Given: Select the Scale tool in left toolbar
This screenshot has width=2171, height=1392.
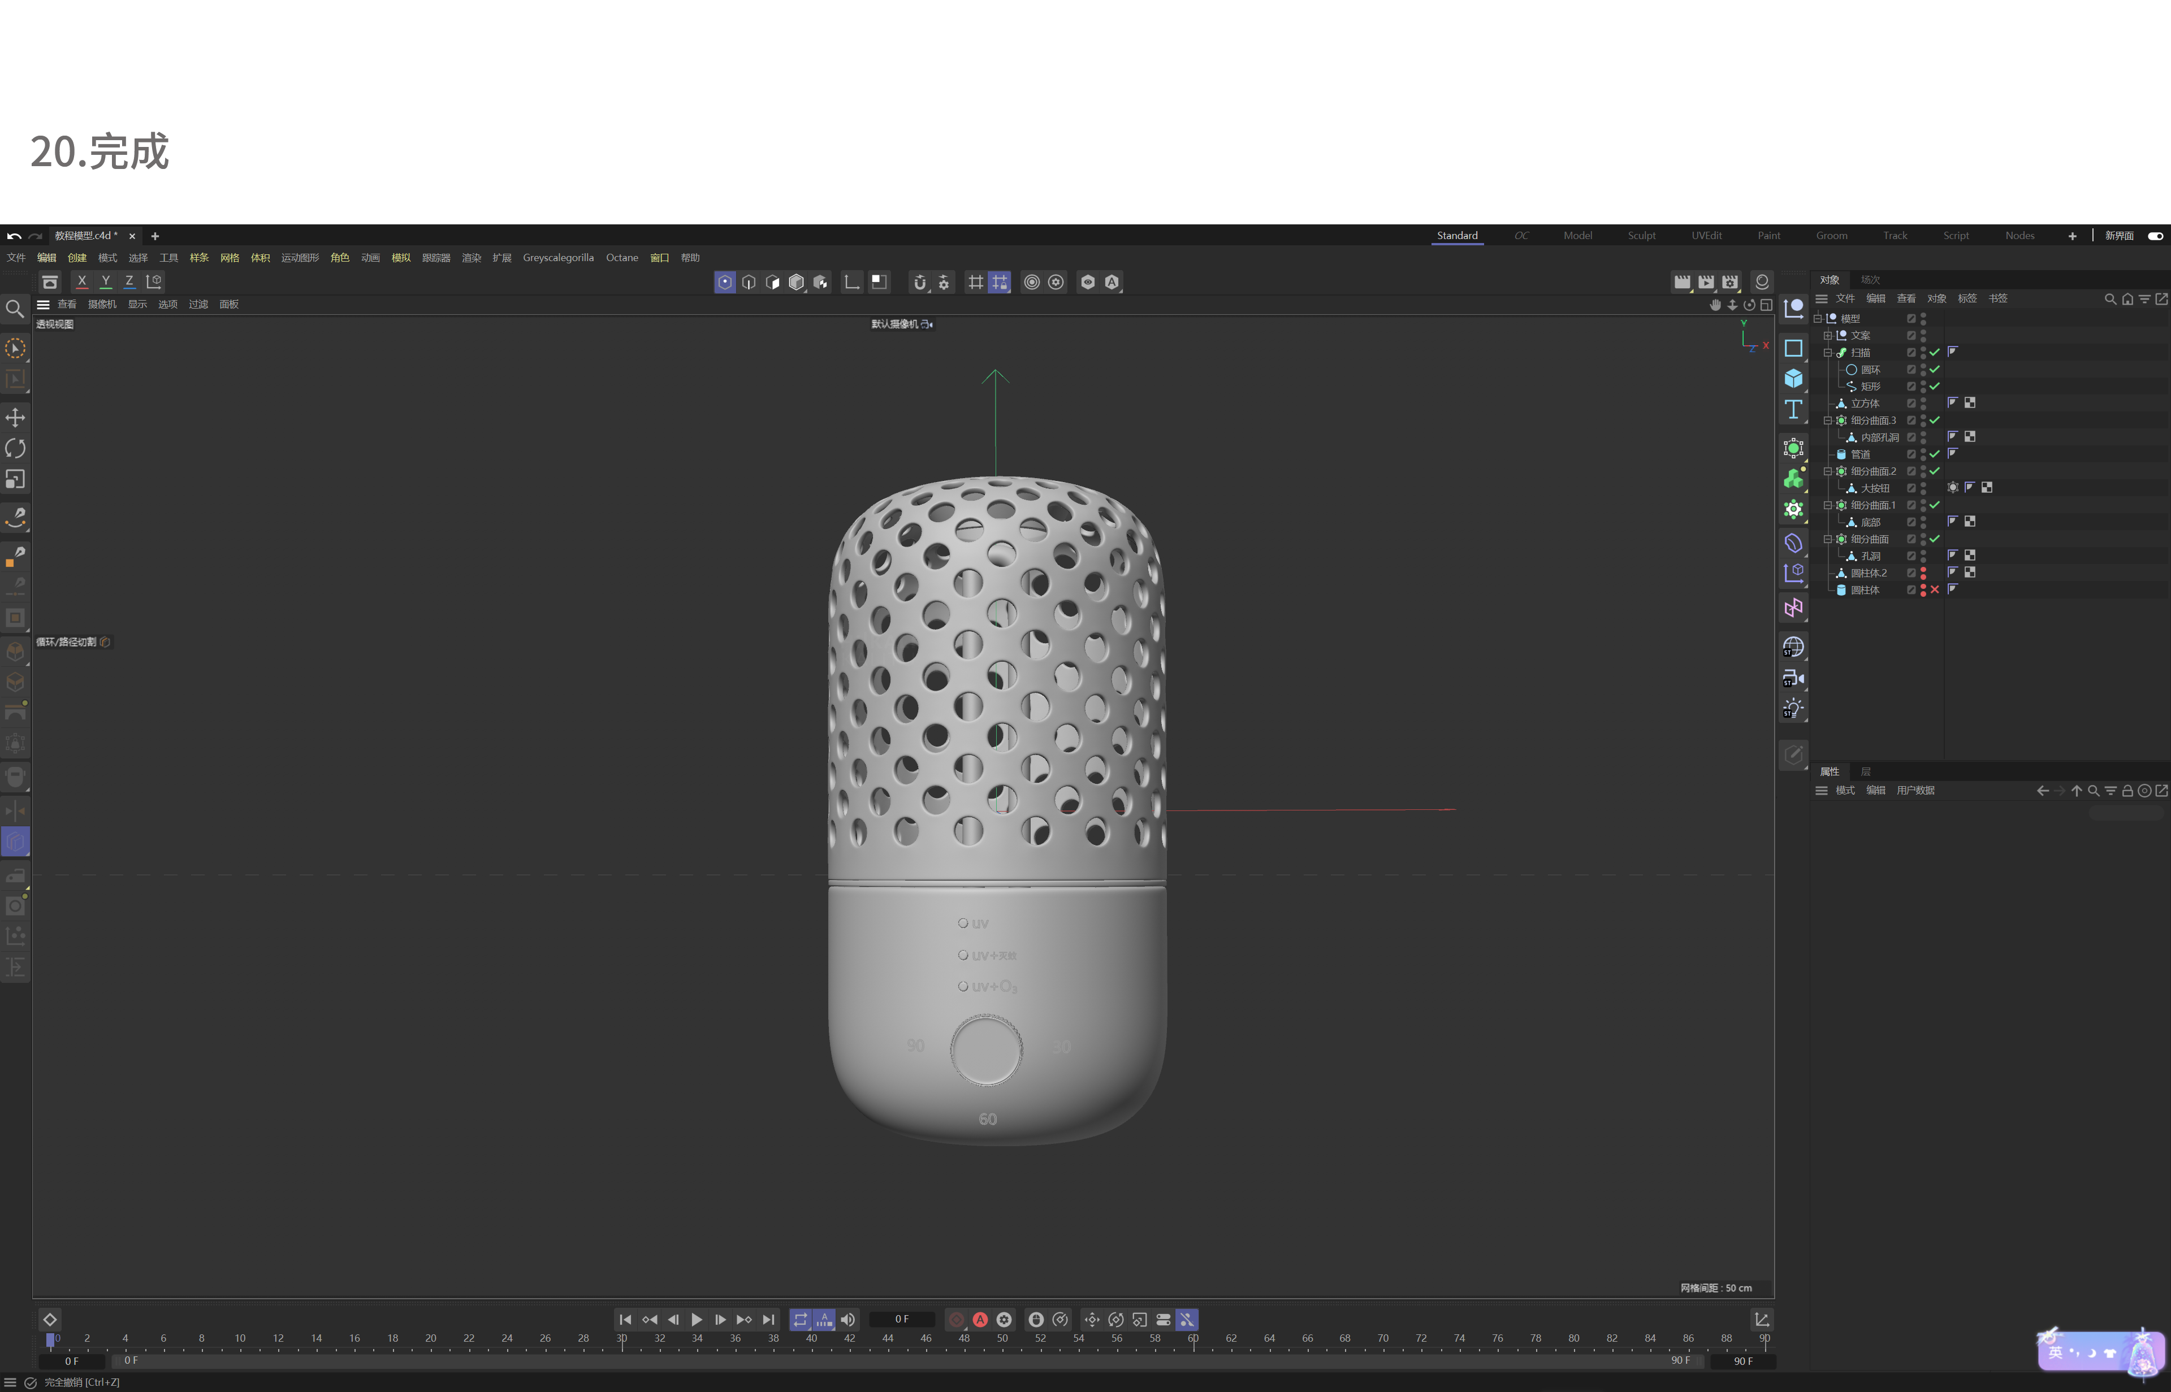Looking at the screenshot, I should (15, 479).
